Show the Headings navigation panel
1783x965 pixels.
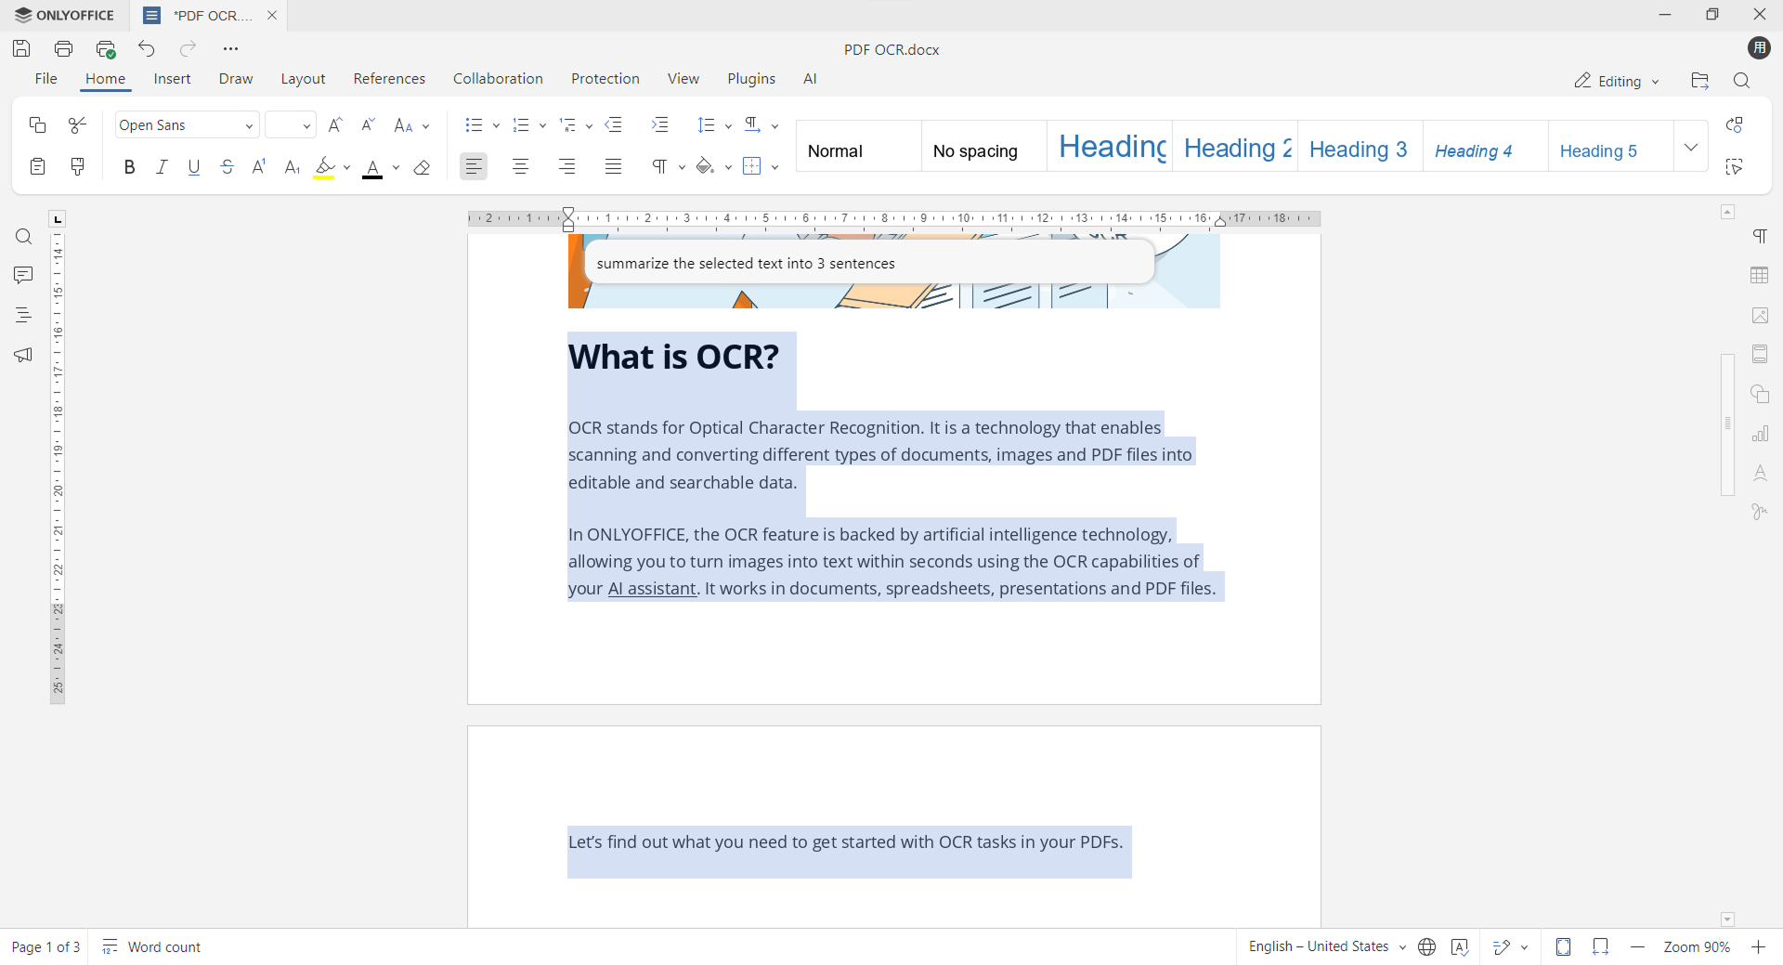click(23, 315)
